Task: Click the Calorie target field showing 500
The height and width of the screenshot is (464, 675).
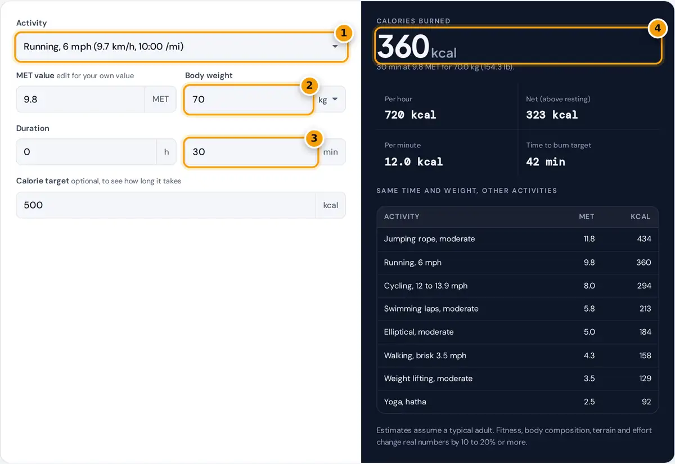Action: click(x=166, y=205)
